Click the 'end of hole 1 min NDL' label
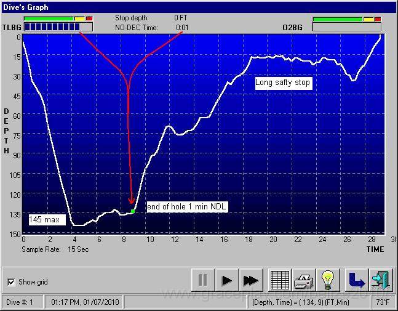398x311 pixels. (186, 207)
